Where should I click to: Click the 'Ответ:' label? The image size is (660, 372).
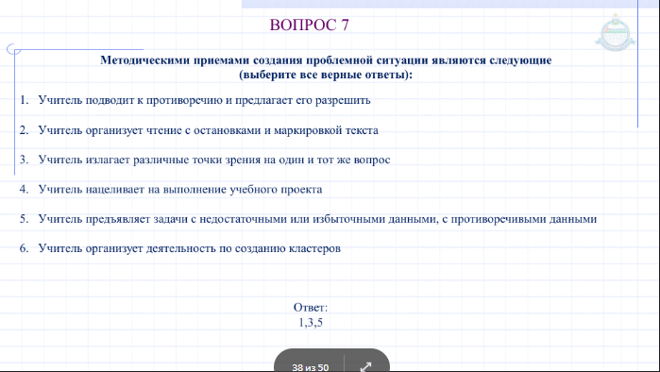(x=311, y=308)
